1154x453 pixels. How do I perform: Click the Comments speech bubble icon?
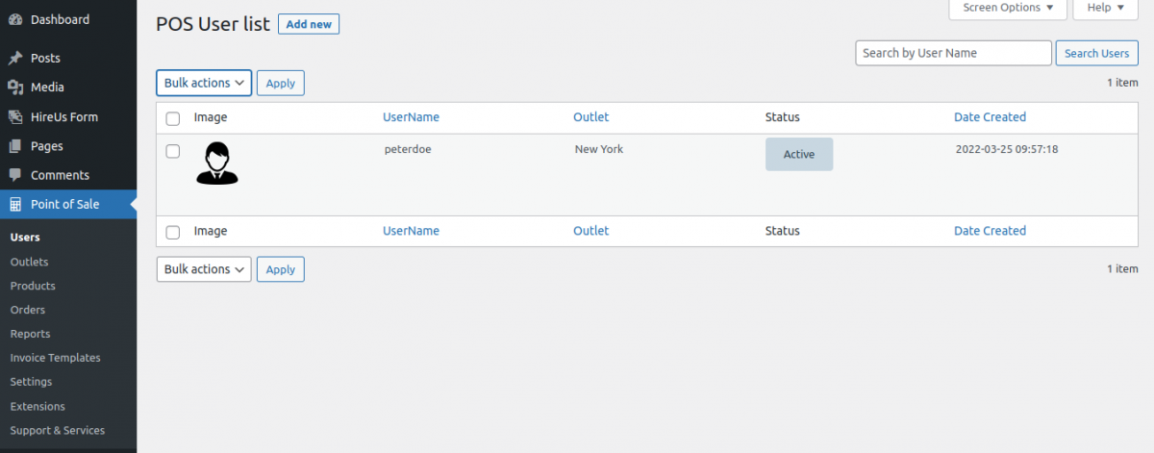click(15, 175)
